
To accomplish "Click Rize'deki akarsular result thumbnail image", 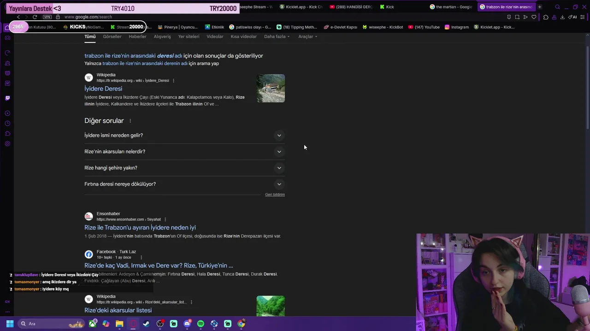I will coord(271,306).
